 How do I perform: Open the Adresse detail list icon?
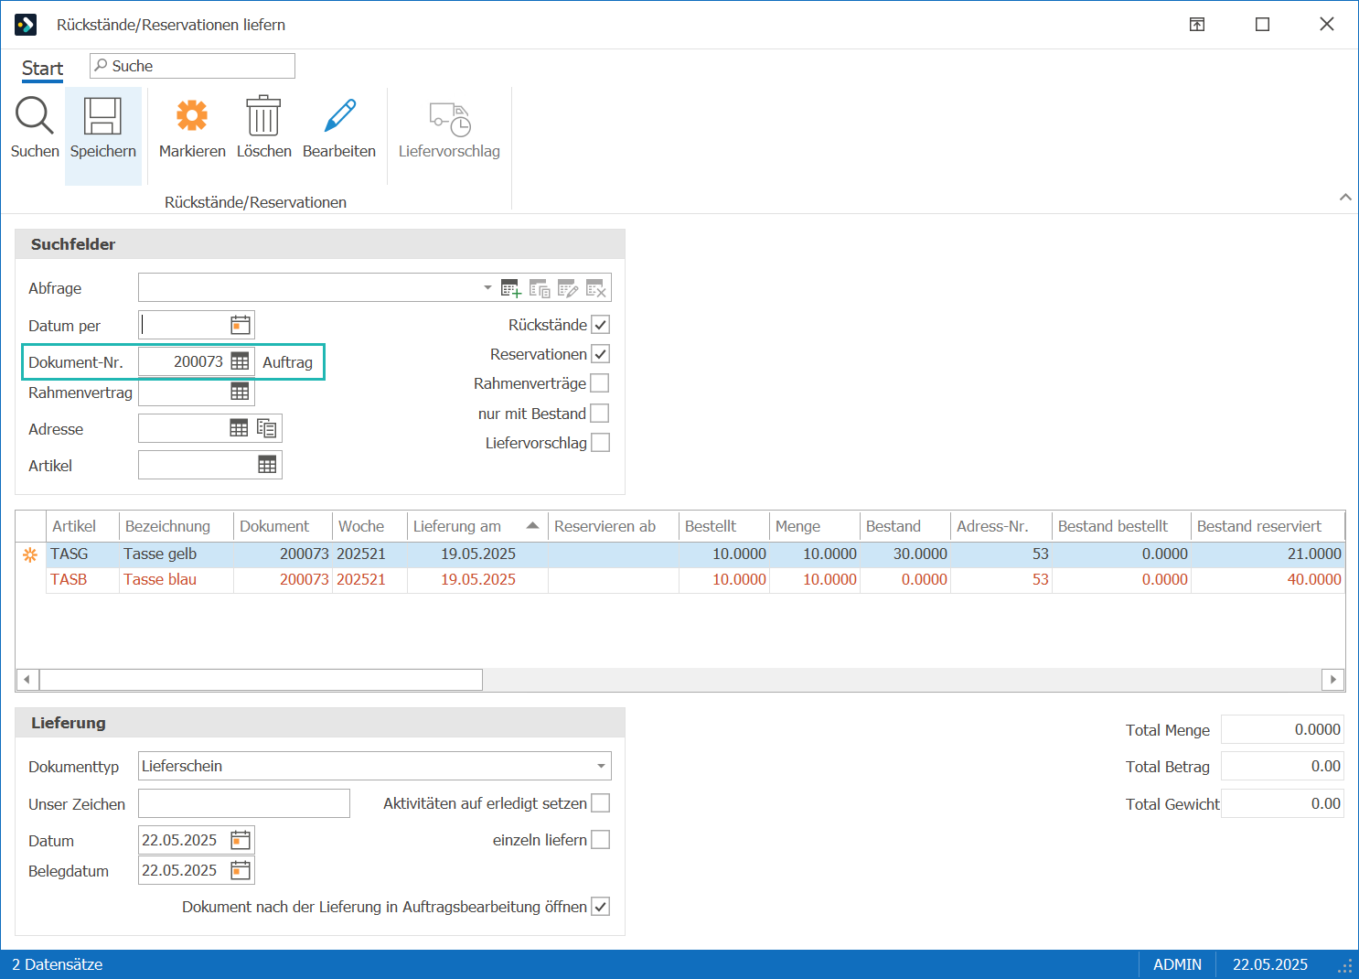267,428
